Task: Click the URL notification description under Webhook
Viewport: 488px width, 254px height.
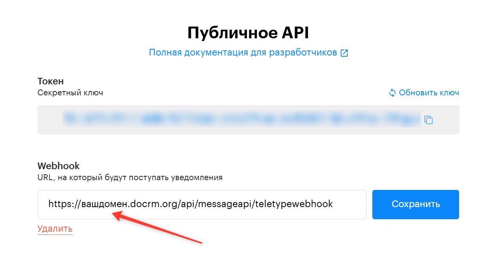Action: coord(130,177)
